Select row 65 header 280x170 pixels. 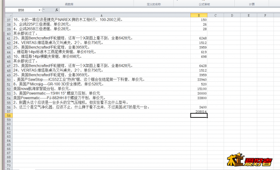[9, 145]
